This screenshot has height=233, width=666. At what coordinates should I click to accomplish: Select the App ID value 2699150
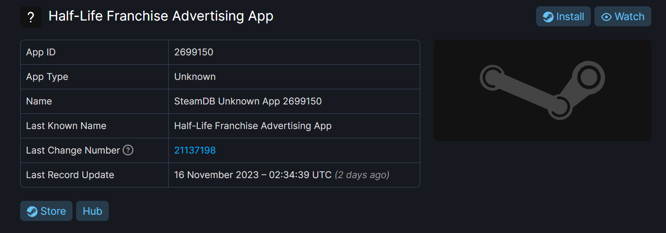point(193,52)
